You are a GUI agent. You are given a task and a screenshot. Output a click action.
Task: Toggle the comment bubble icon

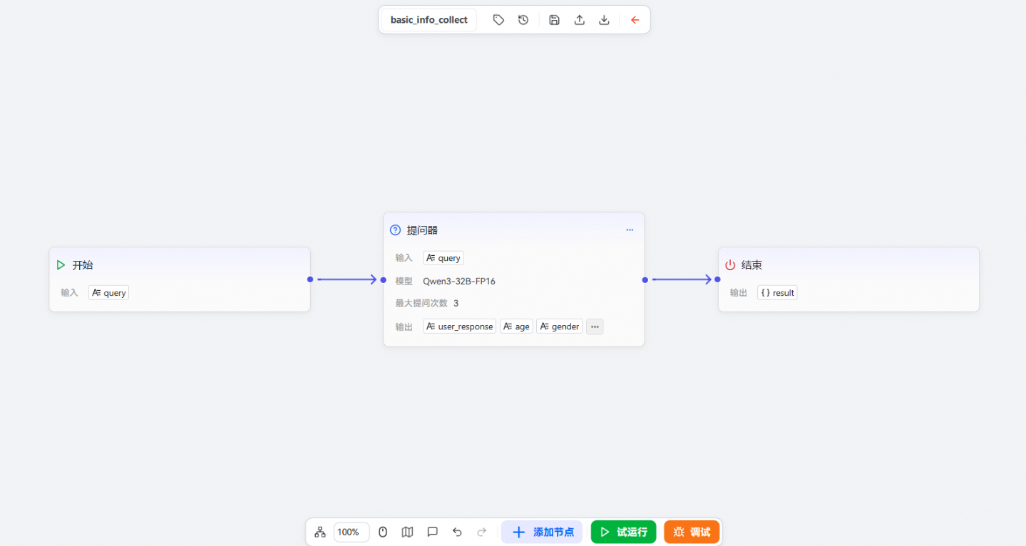[x=432, y=532]
